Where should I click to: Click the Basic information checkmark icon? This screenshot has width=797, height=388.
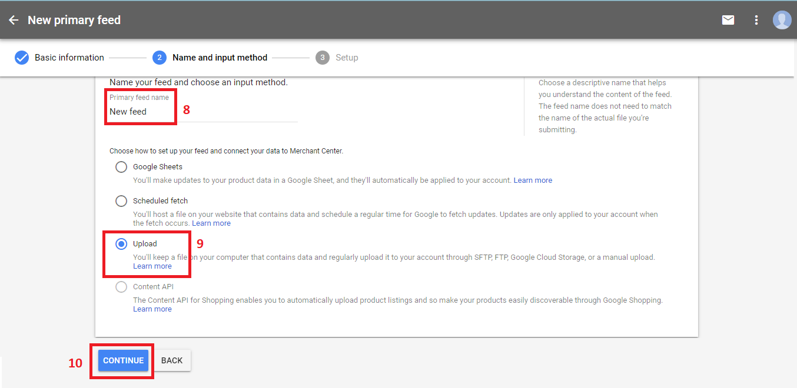[x=22, y=58]
